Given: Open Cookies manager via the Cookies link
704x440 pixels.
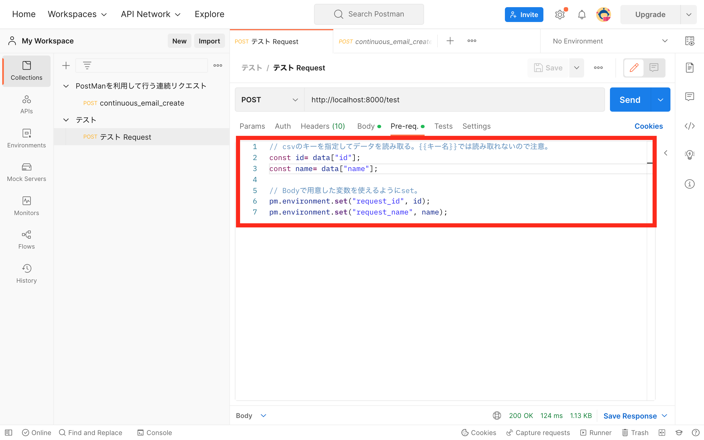Looking at the screenshot, I should click(x=648, y=126).
